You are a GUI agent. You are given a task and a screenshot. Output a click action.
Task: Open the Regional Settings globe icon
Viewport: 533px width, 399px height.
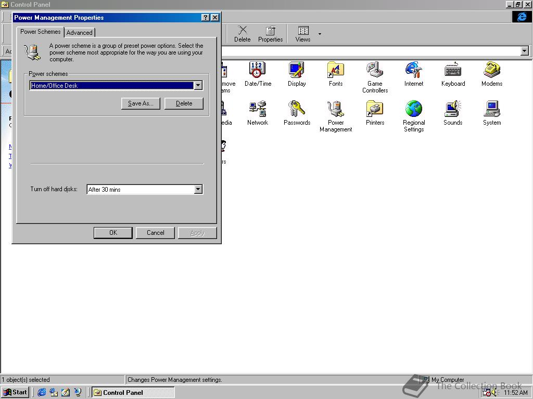414,116
